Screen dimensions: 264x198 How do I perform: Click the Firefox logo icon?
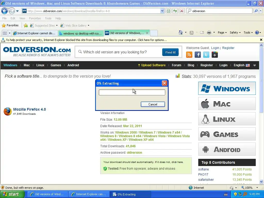7,111
